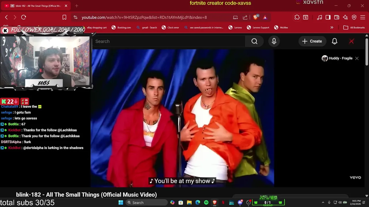369x207 pixels.
Task: Open All Bookmarks folder
Action: coord(354,28)
